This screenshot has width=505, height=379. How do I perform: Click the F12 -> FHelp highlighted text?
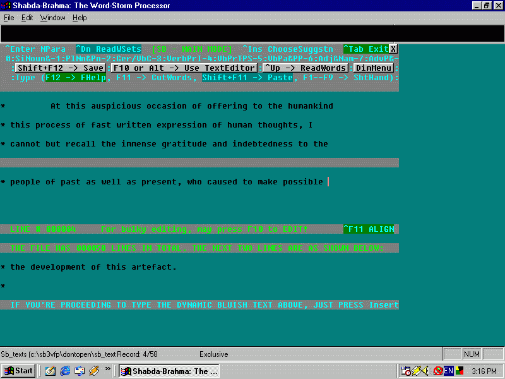coord(75,78)
